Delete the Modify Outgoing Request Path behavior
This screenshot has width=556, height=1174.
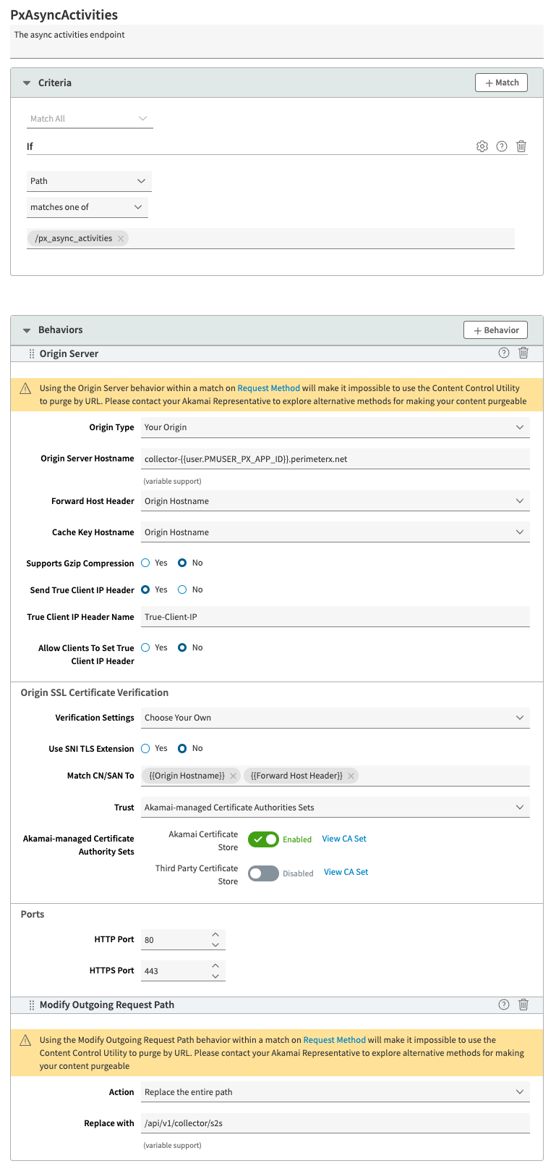click(523, 1005)
